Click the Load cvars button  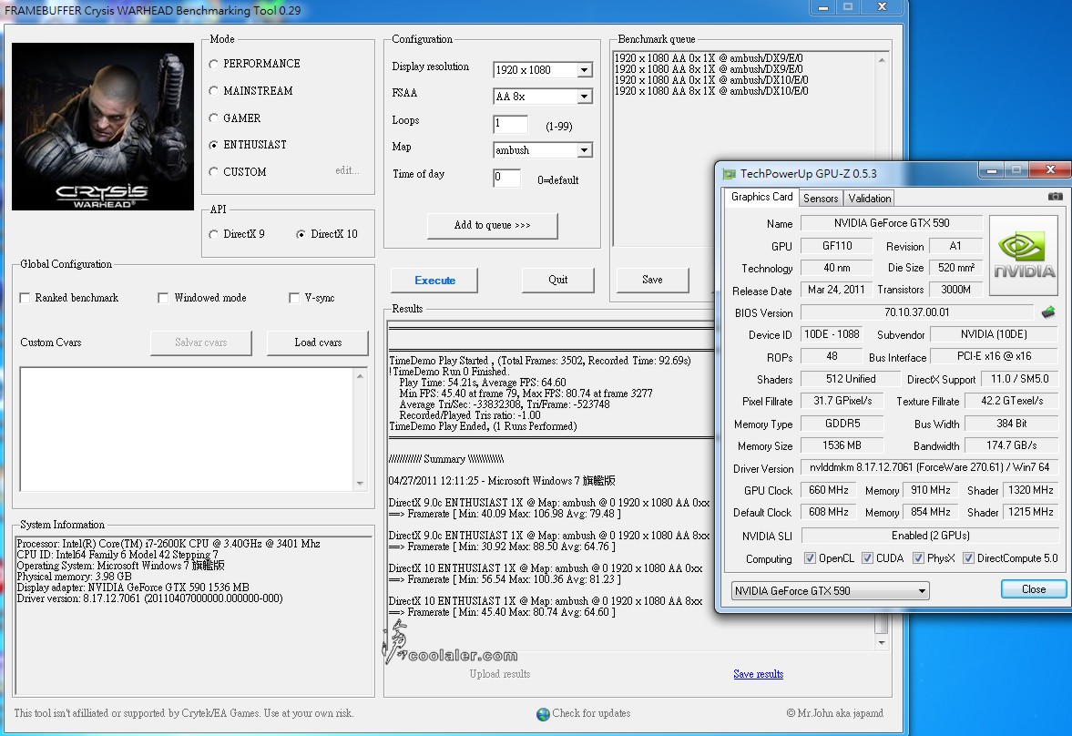coord(318,342)
